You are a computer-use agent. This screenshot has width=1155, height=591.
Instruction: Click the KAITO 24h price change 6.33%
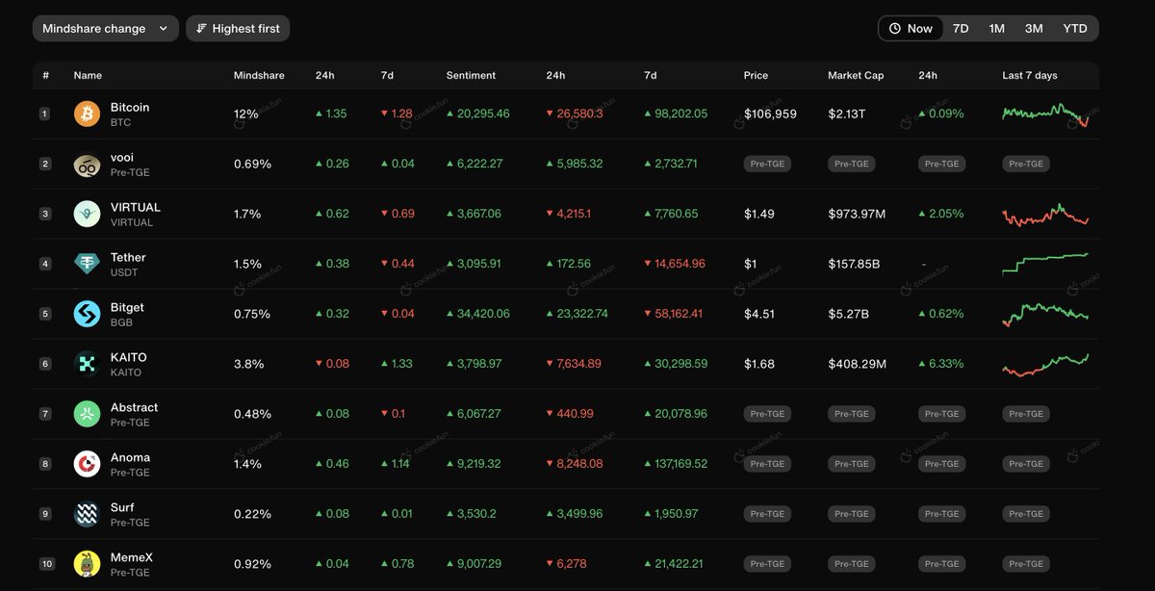pyautogui.click(x=941, y=364)
